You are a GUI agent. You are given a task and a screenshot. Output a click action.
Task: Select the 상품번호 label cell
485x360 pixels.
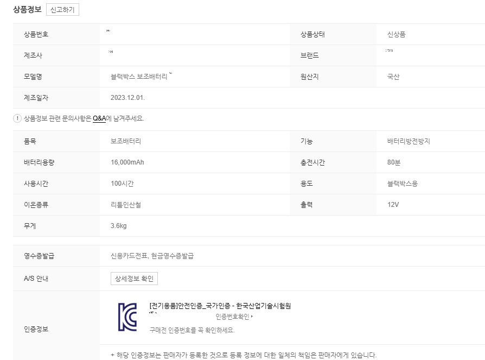click(x=56, y=34)
